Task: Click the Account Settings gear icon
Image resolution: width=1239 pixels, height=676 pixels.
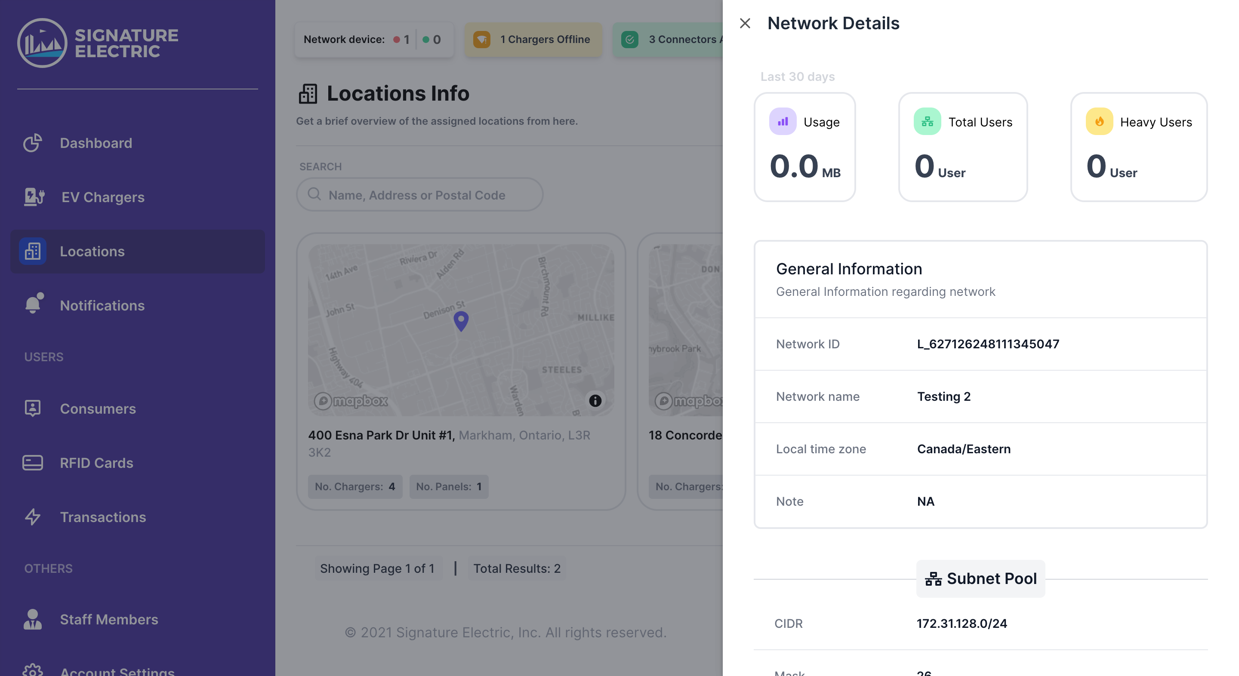Action: pyautogui.click(x=33, y=670)
